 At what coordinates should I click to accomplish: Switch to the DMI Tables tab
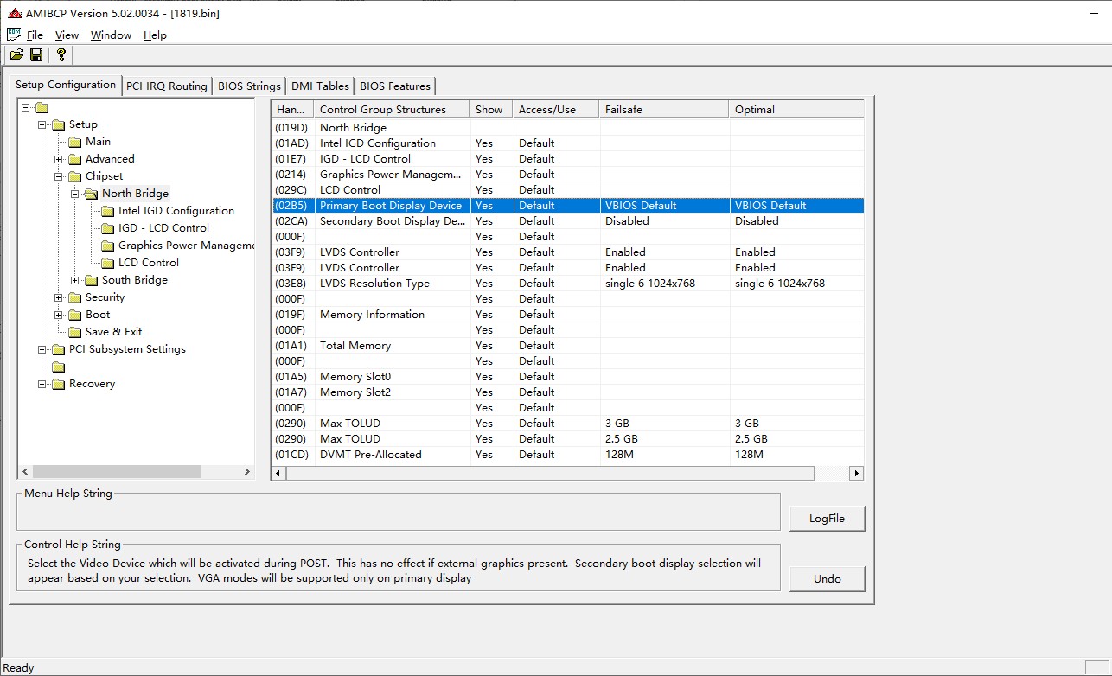[320, 86]
